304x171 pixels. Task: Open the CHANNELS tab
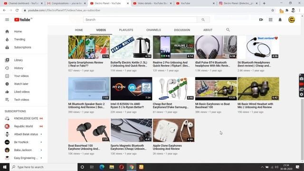pos(153,30)
